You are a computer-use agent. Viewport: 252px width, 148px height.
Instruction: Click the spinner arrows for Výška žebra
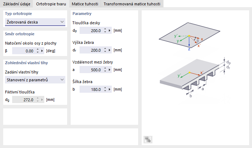click(105, 50)
